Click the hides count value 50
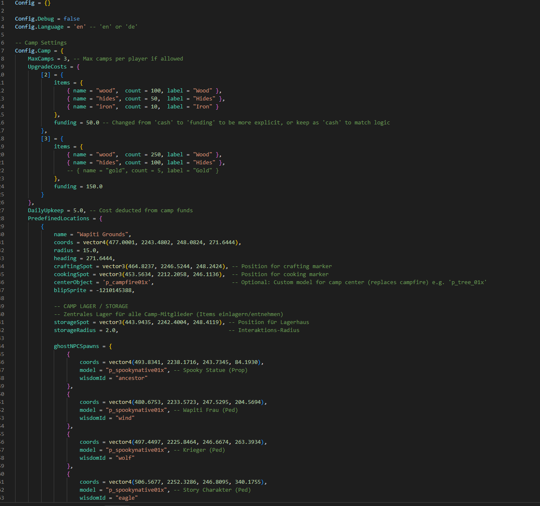Screen dimensions: 540x506 point(154,99)
